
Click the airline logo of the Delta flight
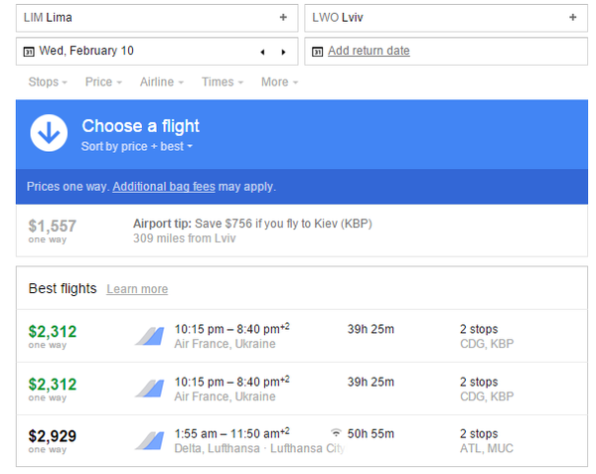149,440
